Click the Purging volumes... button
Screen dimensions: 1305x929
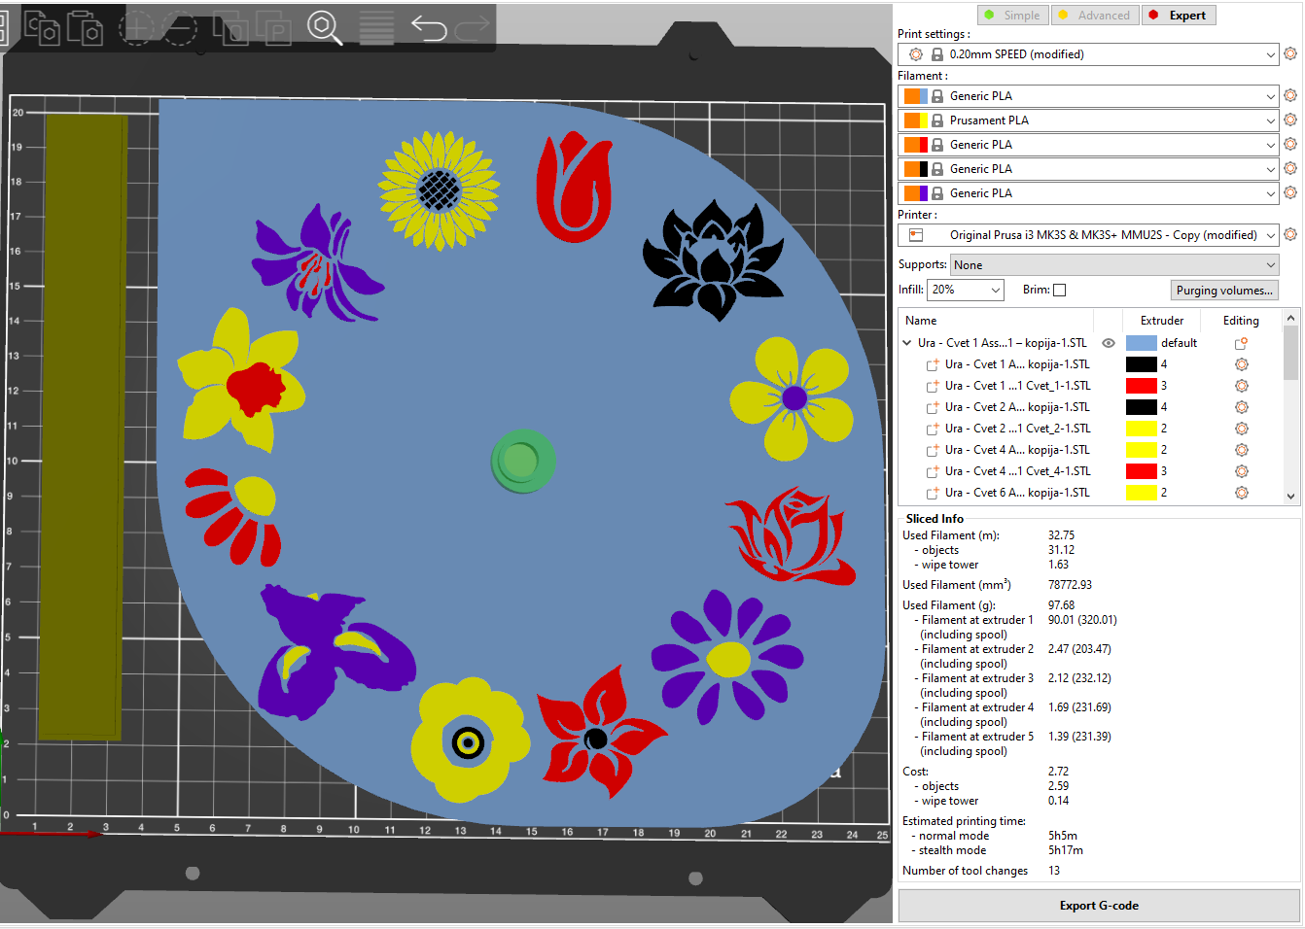(1224, 291)
